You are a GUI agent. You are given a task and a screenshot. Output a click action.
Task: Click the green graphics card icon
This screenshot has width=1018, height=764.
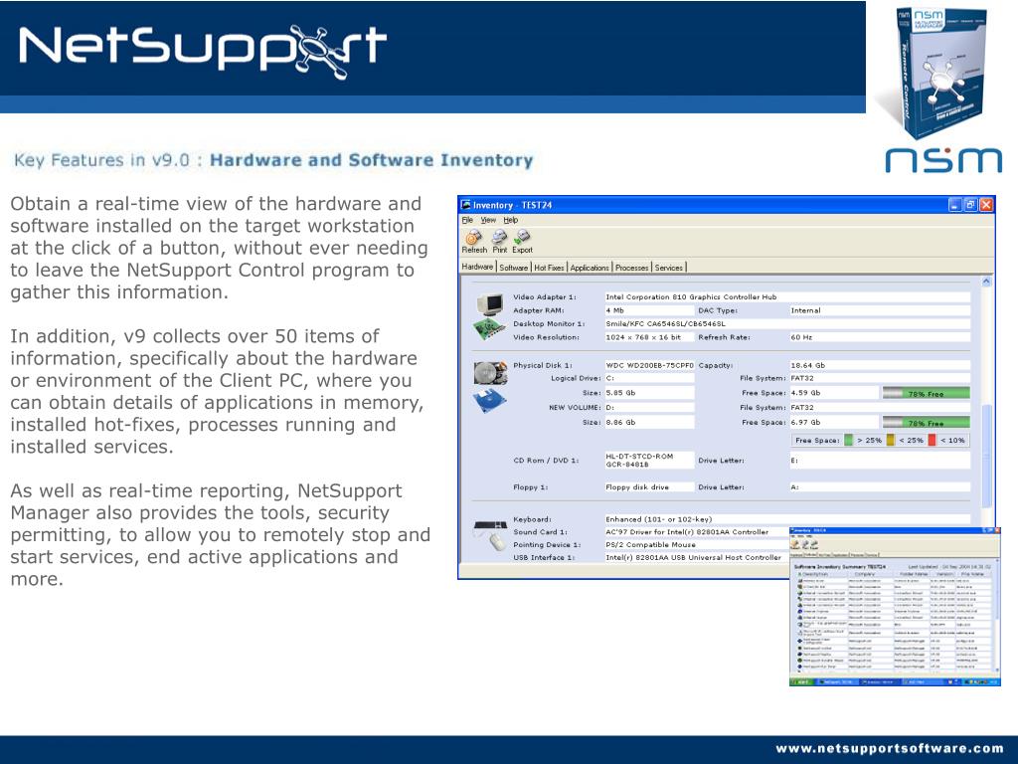point(489,328)
